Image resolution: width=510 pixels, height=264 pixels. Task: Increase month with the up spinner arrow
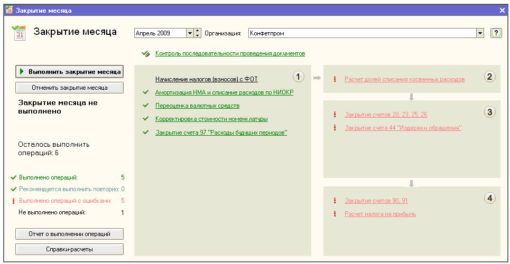(x=198, y=31)
